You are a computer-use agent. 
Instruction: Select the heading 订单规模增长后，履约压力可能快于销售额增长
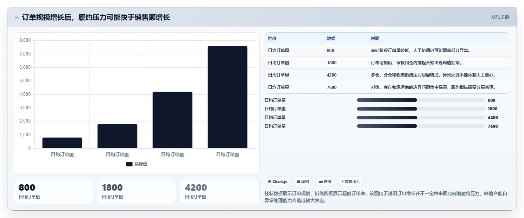[96, 18]
